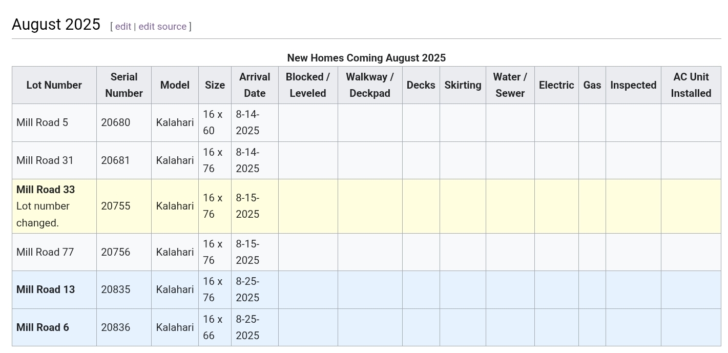728x353 pixels.
Task: Click the AC Unit Installed header
Action: pos(691,85)
